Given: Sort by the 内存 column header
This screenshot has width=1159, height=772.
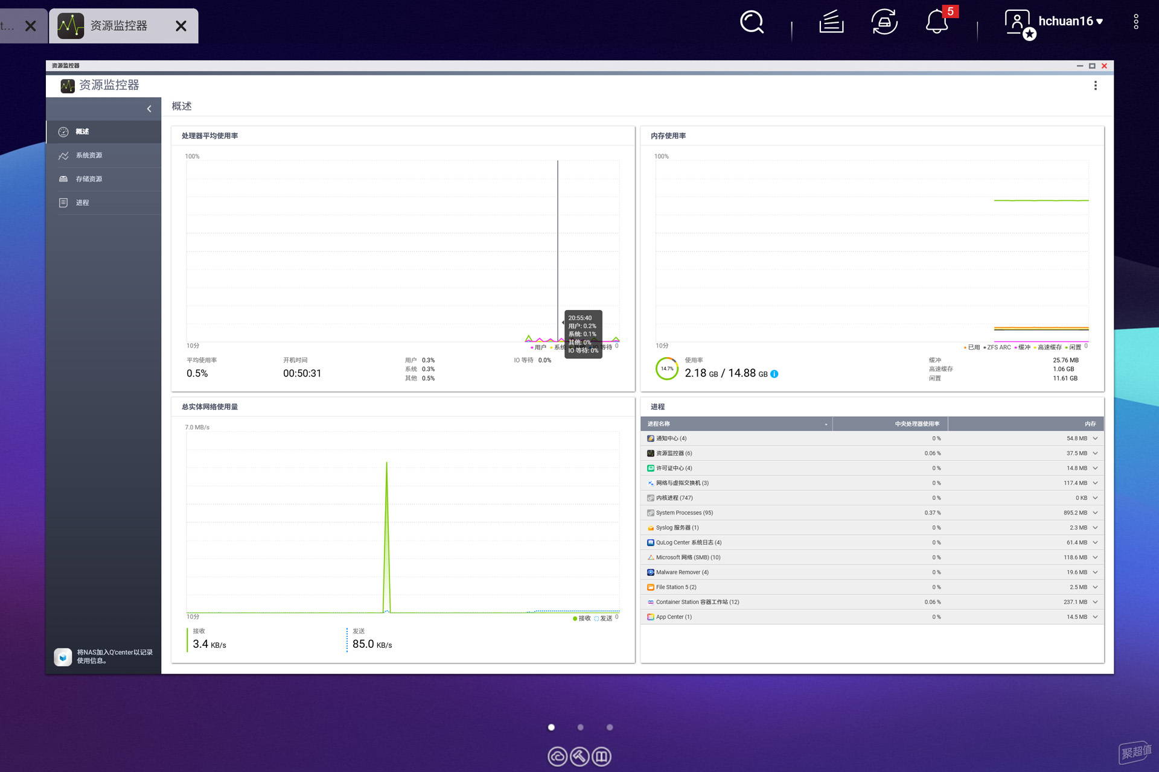Looking at the screenshot, I should 1025,424.
